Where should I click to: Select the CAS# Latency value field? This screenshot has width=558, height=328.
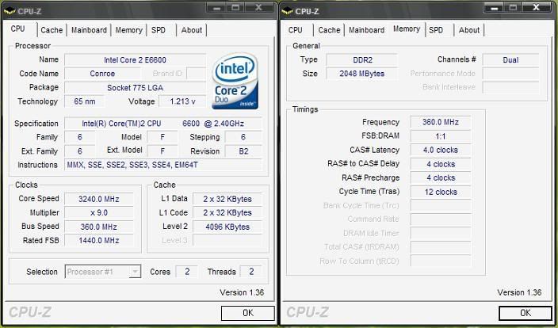[x=440, y=150]
